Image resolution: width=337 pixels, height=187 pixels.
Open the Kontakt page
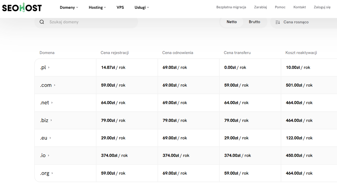pos(299,7)
